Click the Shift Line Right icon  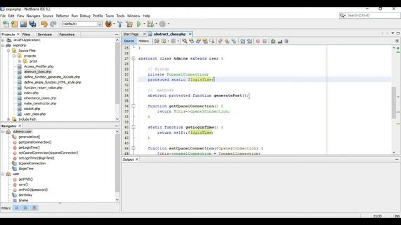249,41
